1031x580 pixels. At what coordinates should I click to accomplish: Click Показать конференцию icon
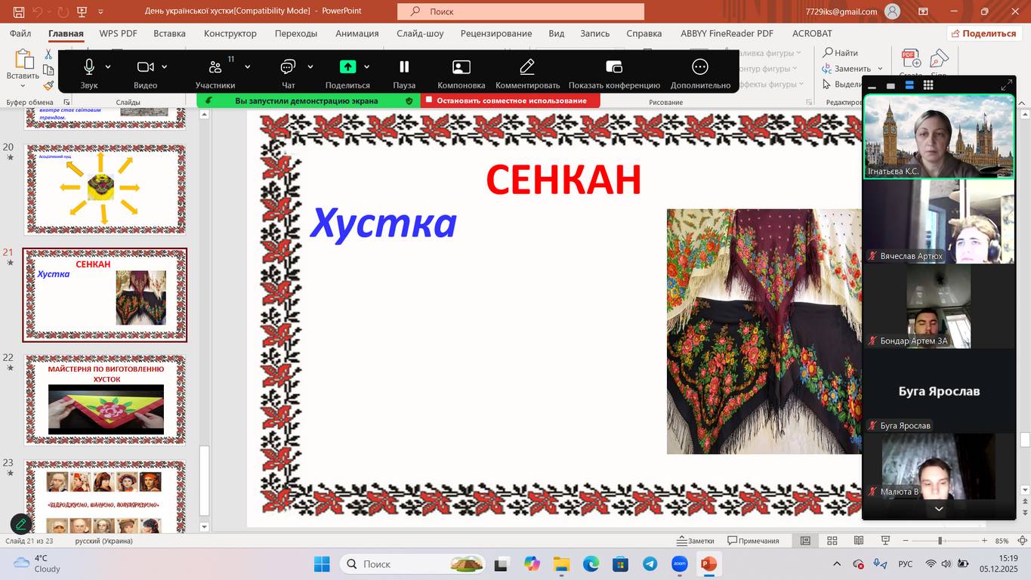614,66
